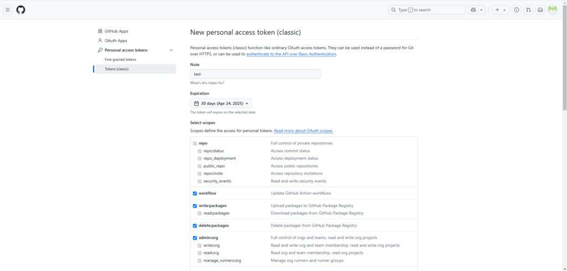Open Copilot chat icon in header

tap(473, 10)
